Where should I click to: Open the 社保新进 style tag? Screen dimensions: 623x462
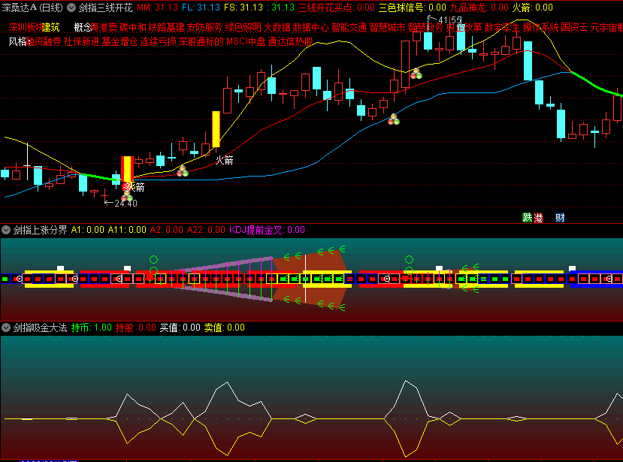81,41
